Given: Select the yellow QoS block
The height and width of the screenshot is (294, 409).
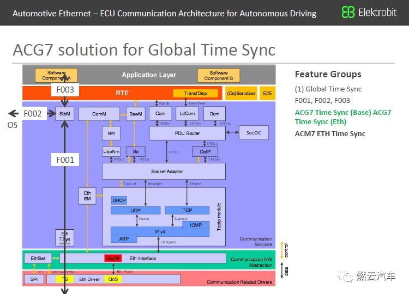Looking at the screenshot, I should [113, 279].
